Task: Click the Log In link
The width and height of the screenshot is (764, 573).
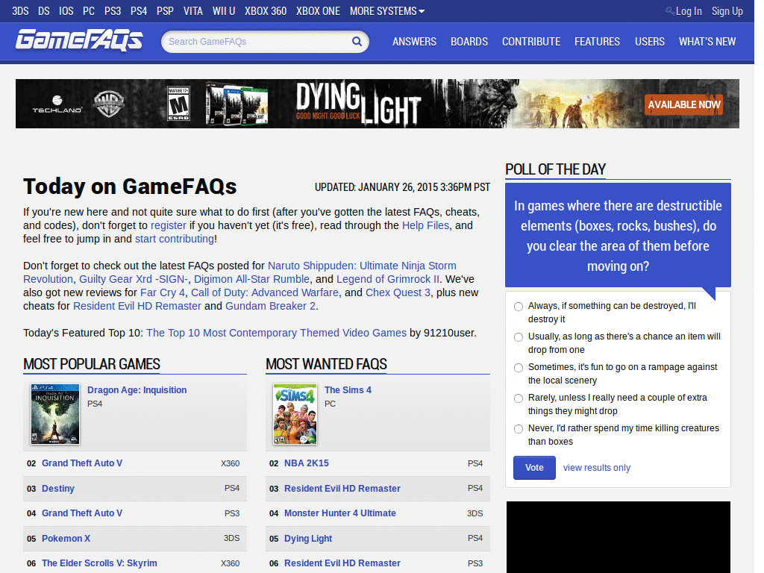Action: [689, 11]
